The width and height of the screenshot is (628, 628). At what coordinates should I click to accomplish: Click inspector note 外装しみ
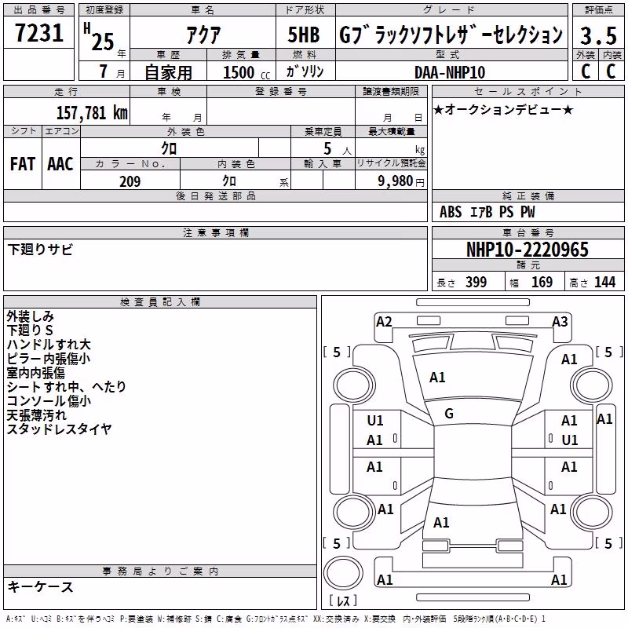[30, 316]
